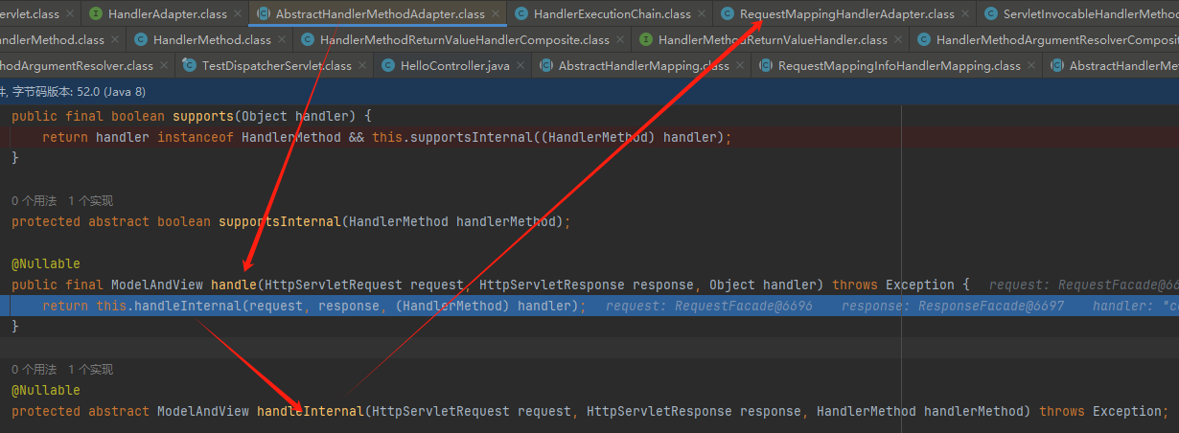
Task: Click 'ModelAndView' return type of handle method
Action: (x=157, y=285)
